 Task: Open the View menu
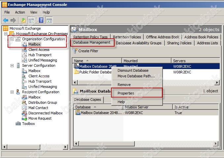(x=34, y=12)
